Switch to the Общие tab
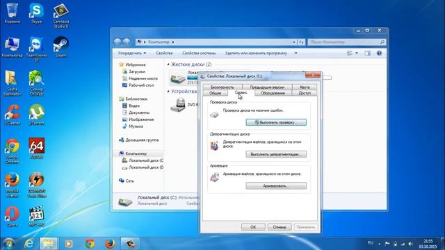 point(215,93)
